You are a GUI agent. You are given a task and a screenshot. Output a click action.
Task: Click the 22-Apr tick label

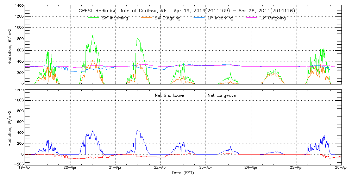(x=161, y=168)
